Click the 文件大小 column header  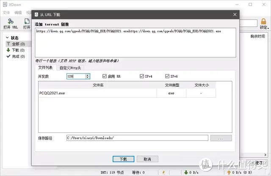pyautogui.click(x=202, y=85)
